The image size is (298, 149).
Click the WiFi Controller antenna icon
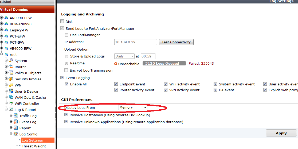[11, 104]
